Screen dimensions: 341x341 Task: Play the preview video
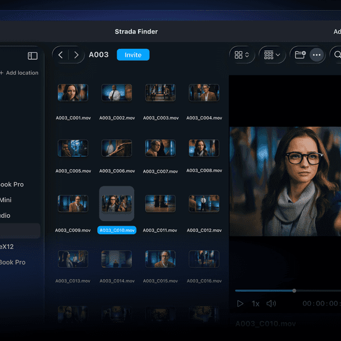(240, 303)
